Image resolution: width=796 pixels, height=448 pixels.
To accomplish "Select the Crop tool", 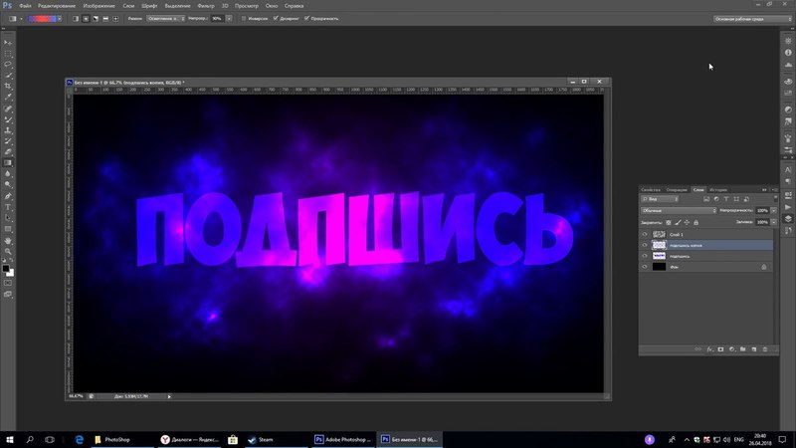I will (x=9, y=87).
